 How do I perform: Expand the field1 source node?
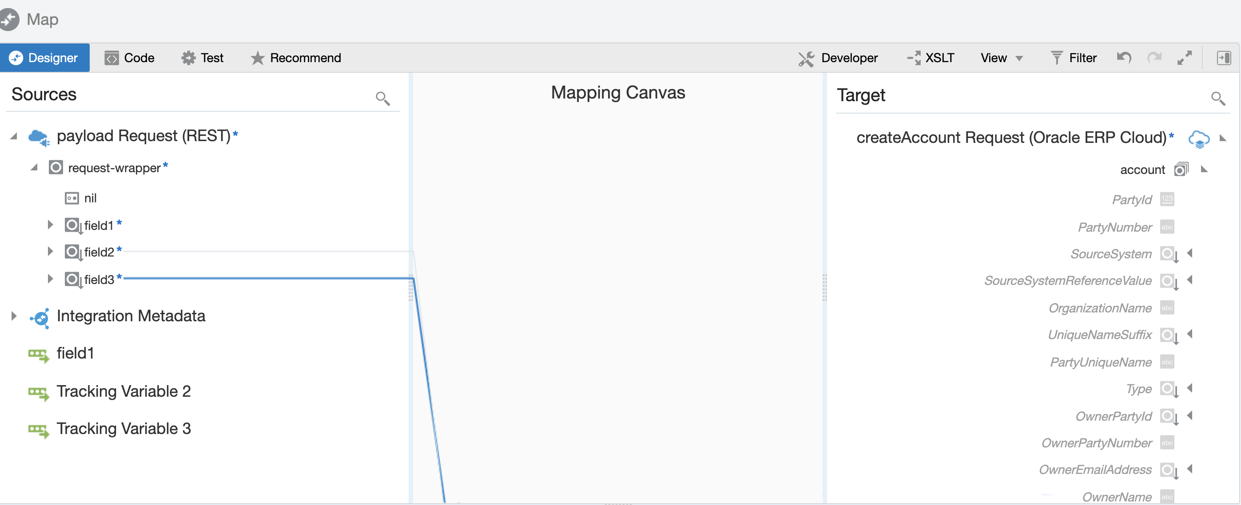click(x=50, y=225)
